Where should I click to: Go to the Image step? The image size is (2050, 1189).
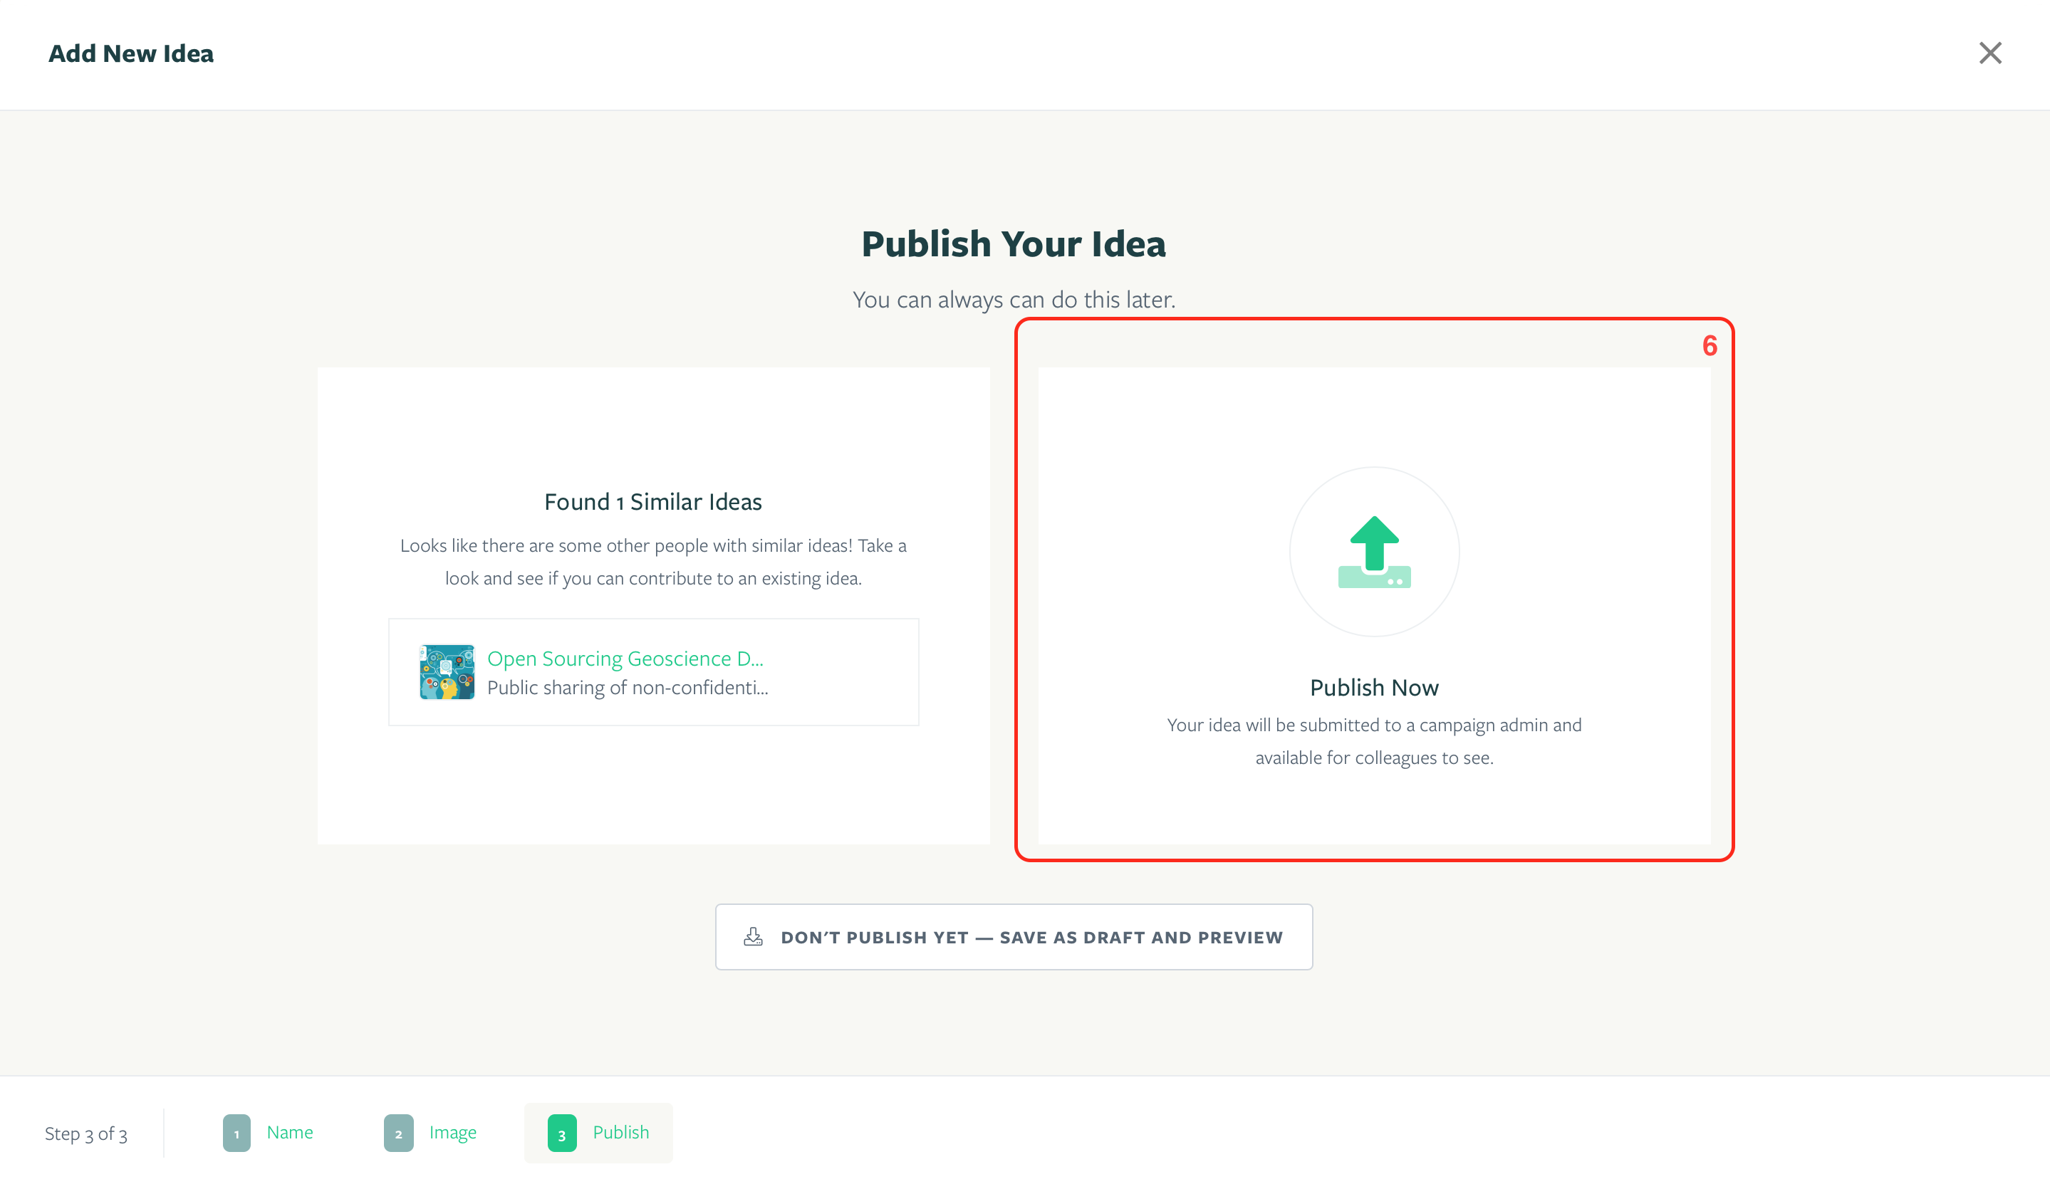(430, 1132)
